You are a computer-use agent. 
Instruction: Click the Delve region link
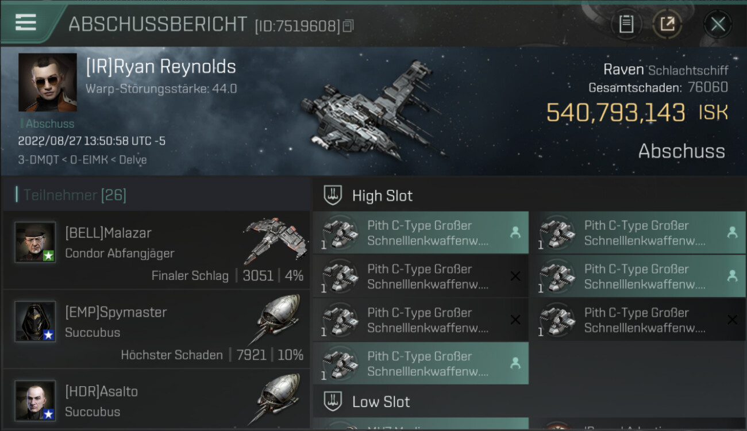[x=133, y=160]
